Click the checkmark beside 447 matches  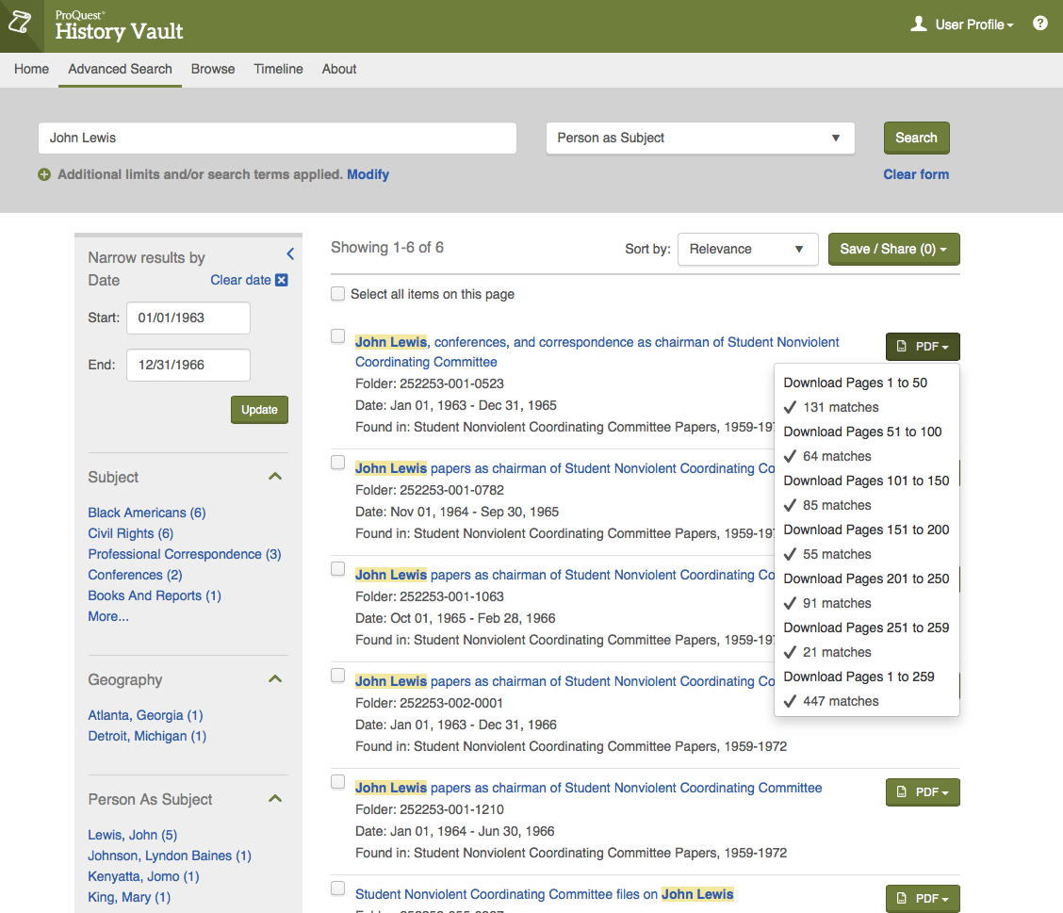tap(790, 701)
